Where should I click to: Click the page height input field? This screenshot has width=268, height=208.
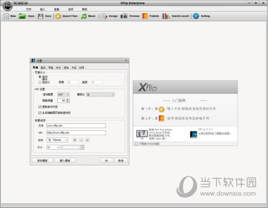coord(97,83)
